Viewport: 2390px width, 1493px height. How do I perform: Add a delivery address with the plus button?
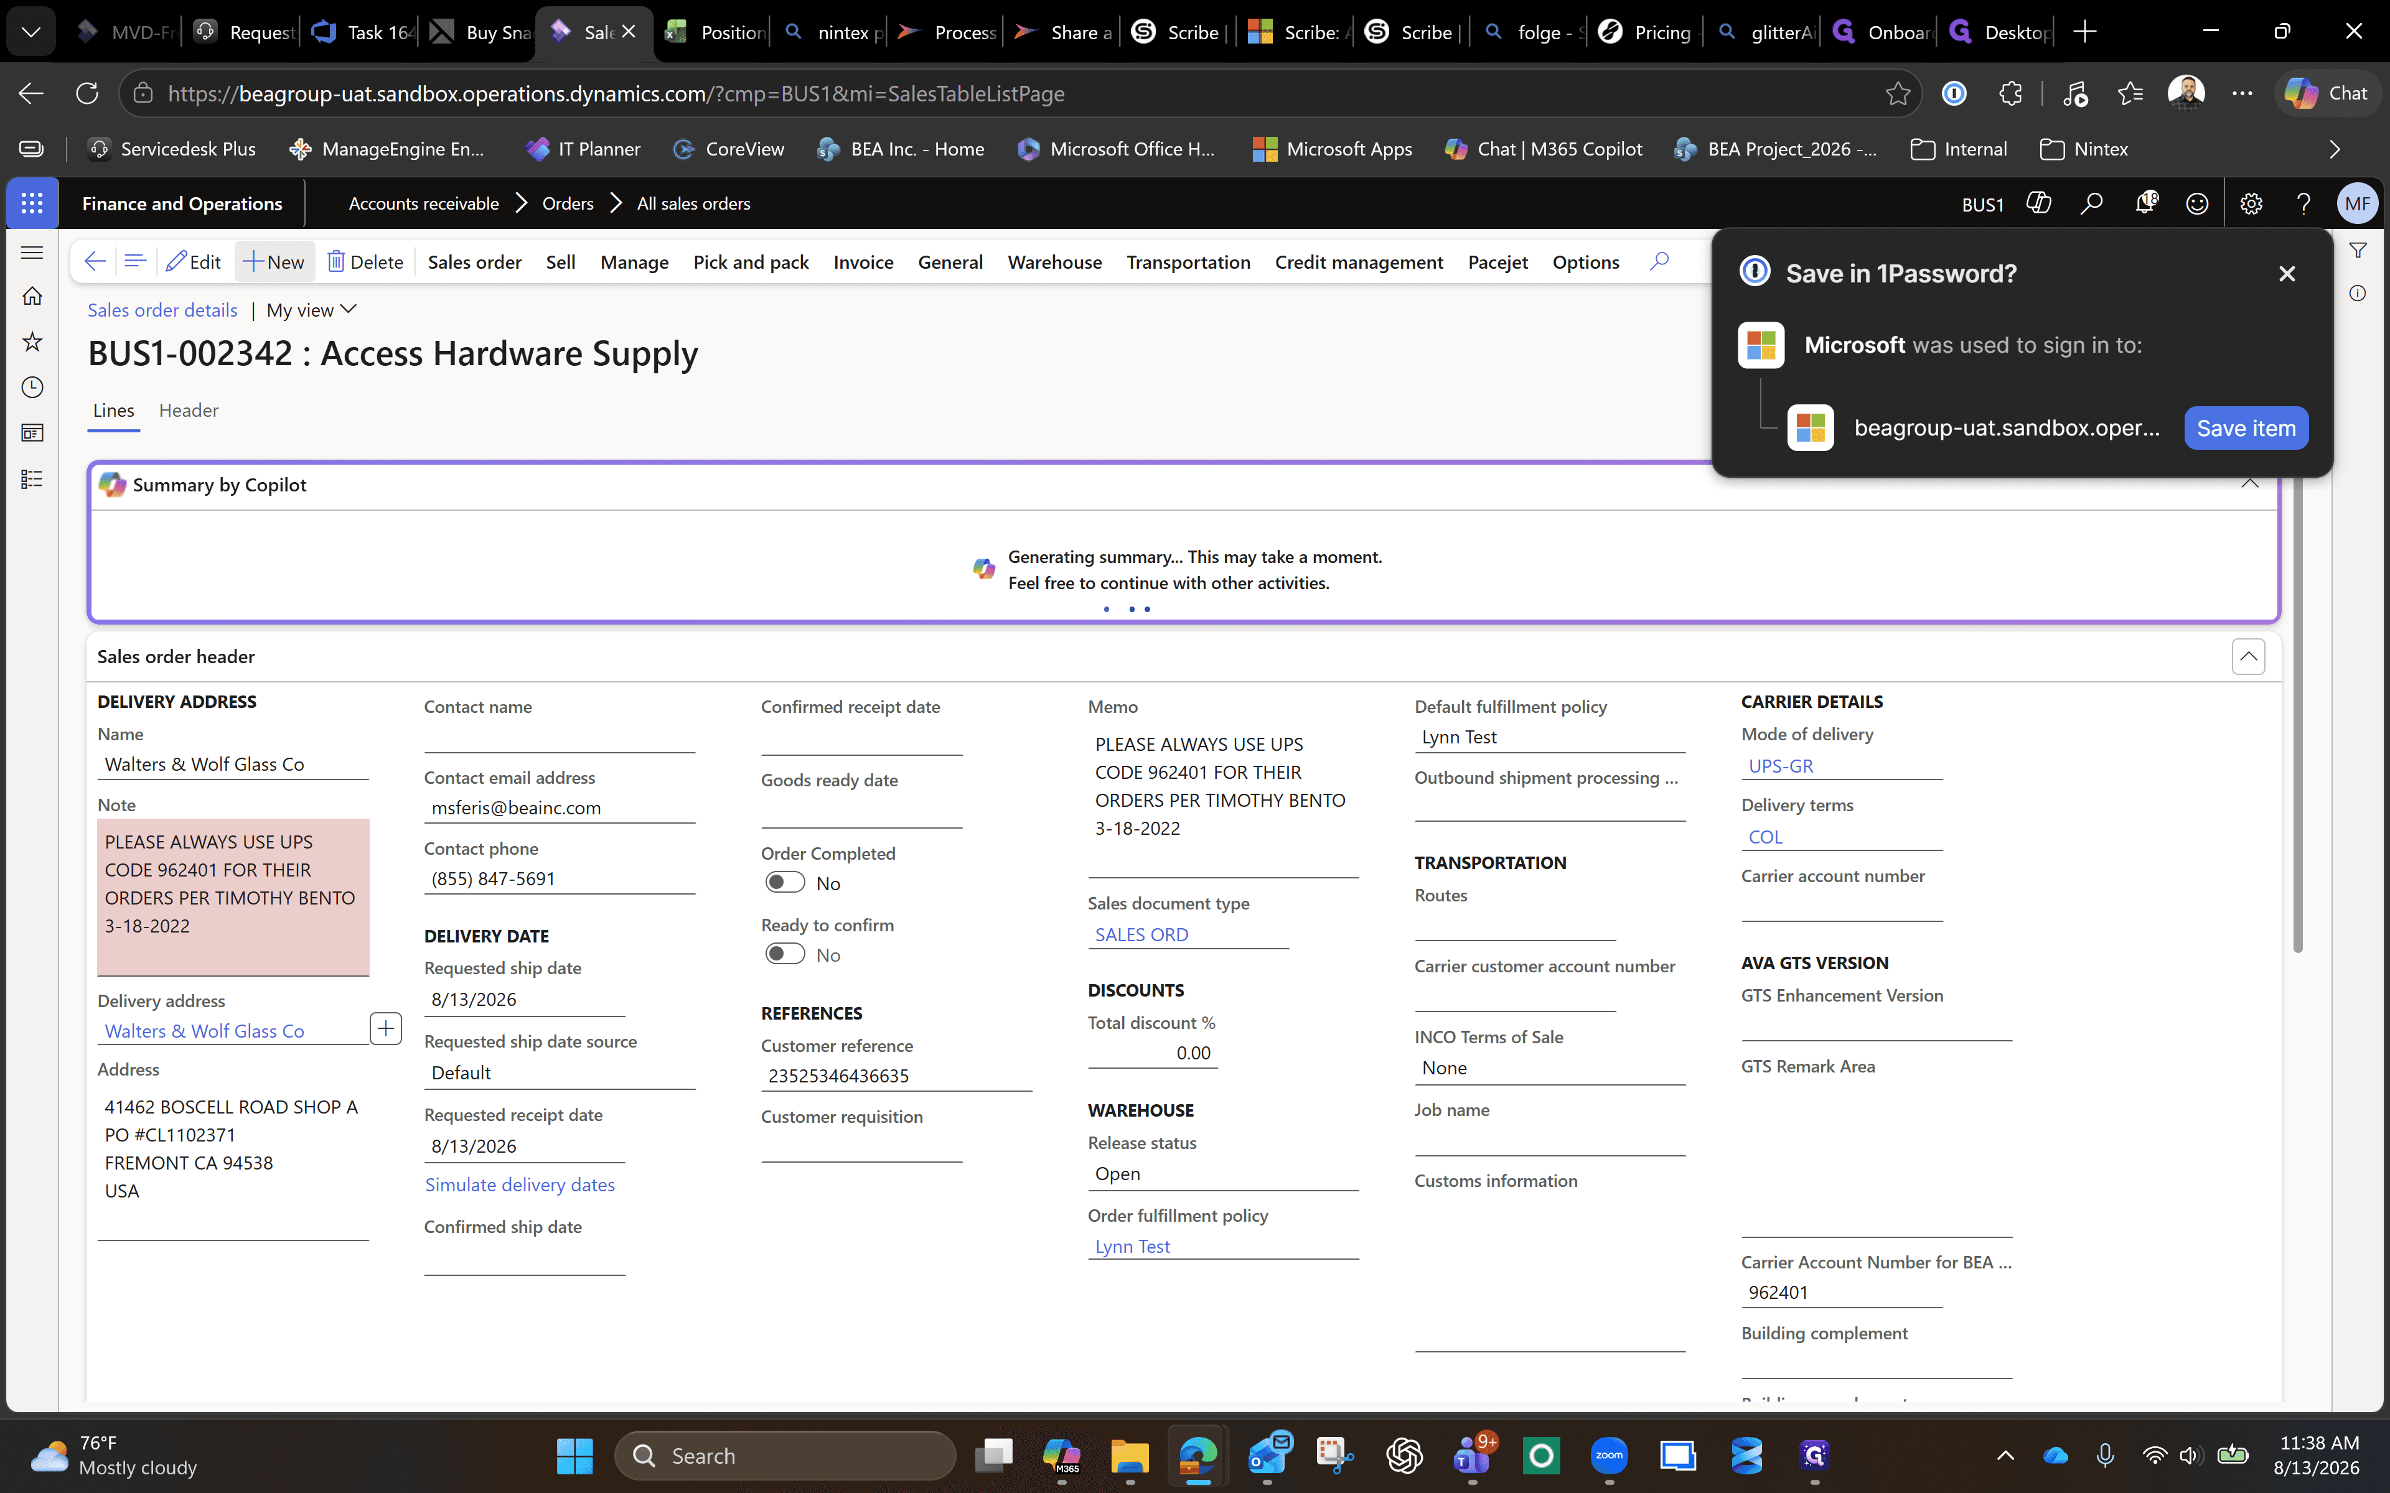(x=385, y=1029)
